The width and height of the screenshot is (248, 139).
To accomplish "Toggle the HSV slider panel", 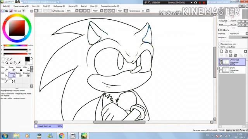I will coord(11,11).
